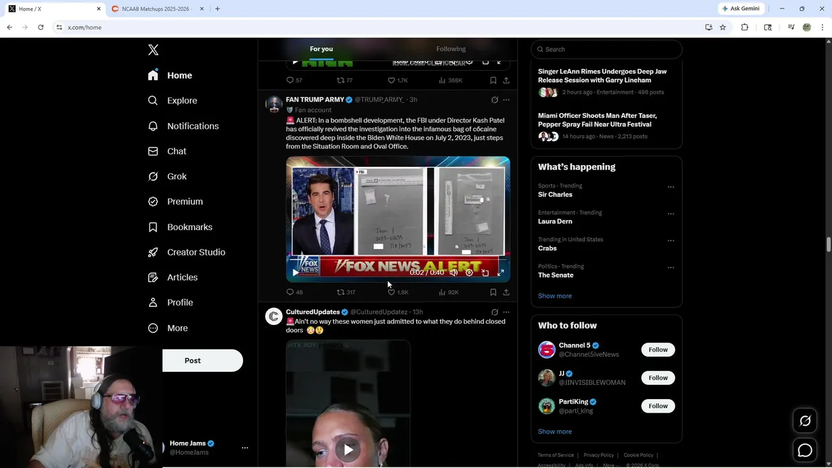
Task: Switch to NCAAB Matchups 2025-2026 browser tab
Action: (158, 8)
